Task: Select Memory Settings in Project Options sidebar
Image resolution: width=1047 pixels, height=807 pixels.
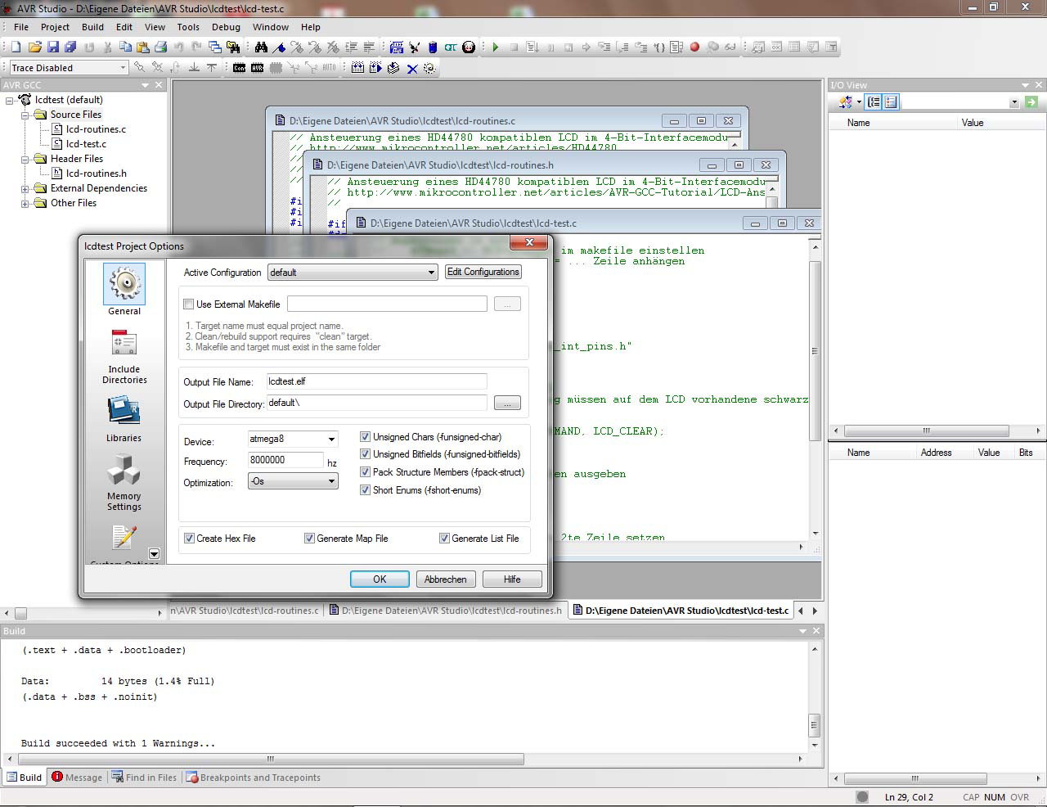Action: 124,483
